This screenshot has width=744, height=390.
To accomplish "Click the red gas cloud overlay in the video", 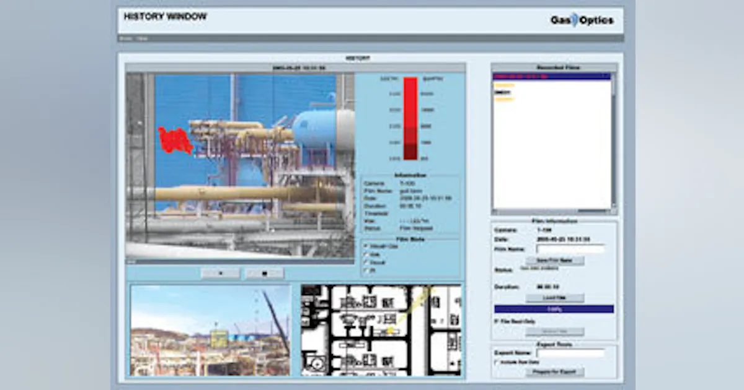I will pos(175,137).
